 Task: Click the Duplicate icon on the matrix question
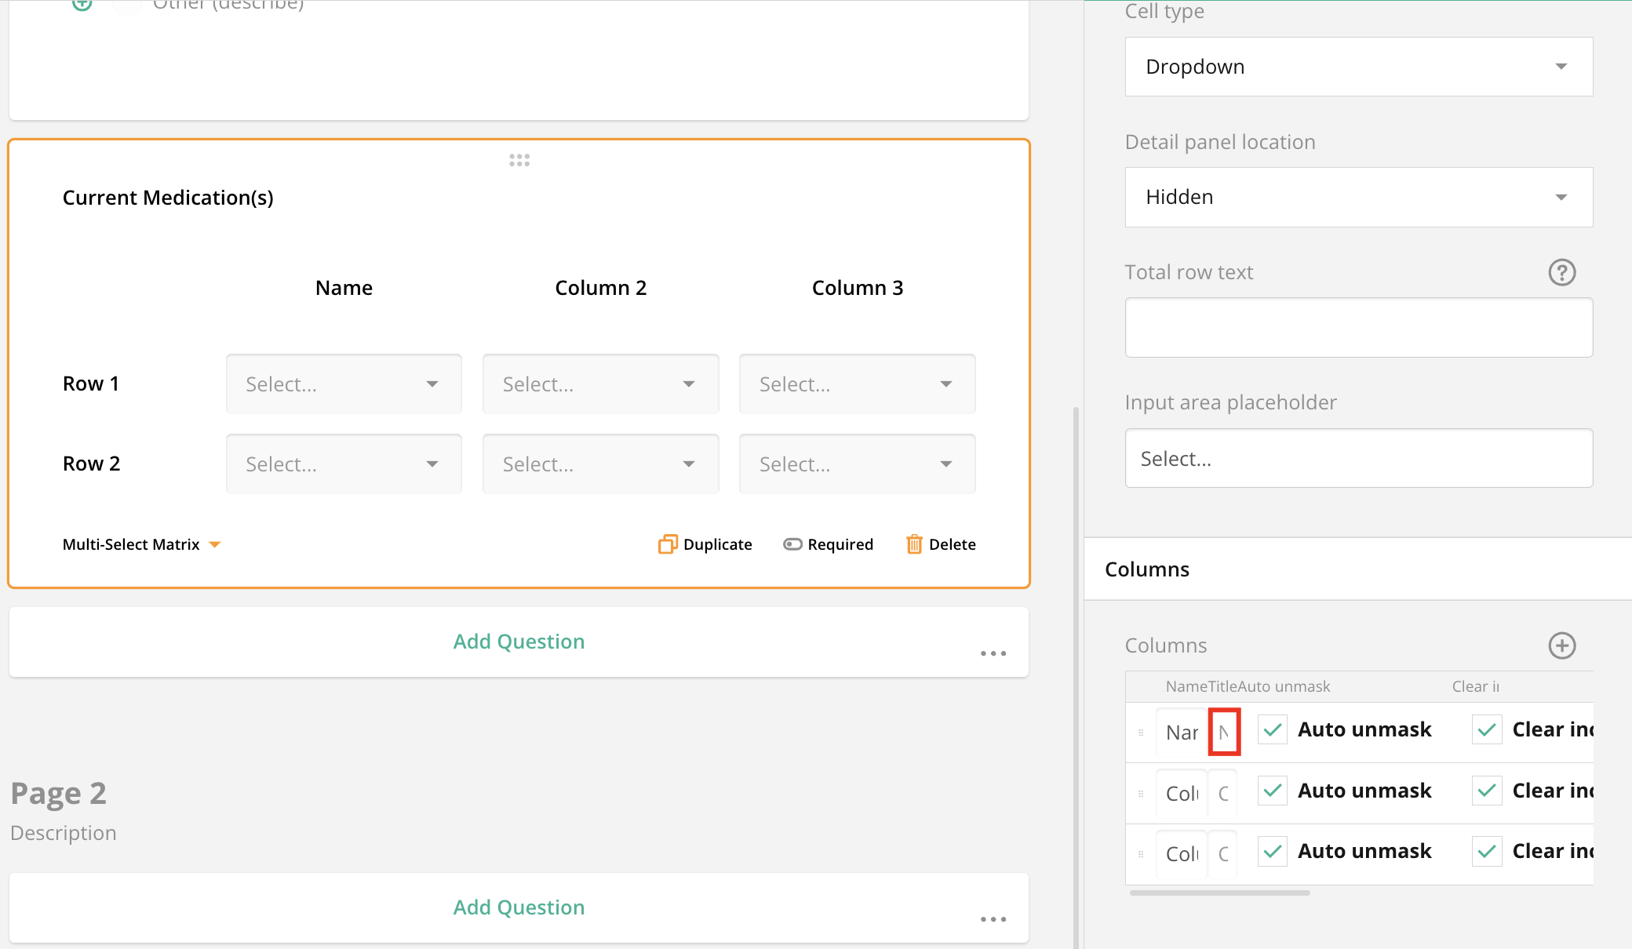point(667,544)
